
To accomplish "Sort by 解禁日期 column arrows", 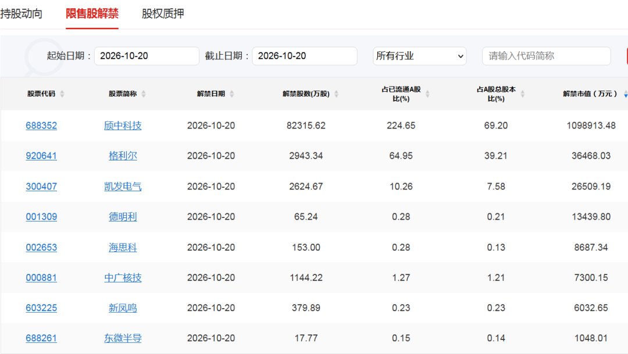I will [x=232, y=94].
